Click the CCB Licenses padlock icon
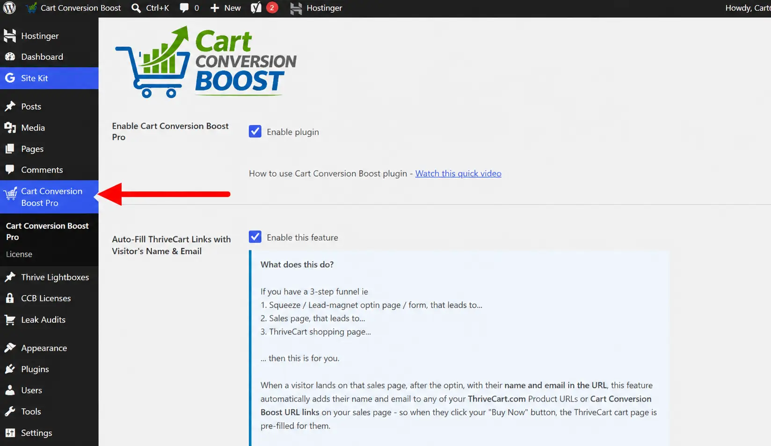Image resolution: width=771 pixels, height=446 pixels. point(10,298)
